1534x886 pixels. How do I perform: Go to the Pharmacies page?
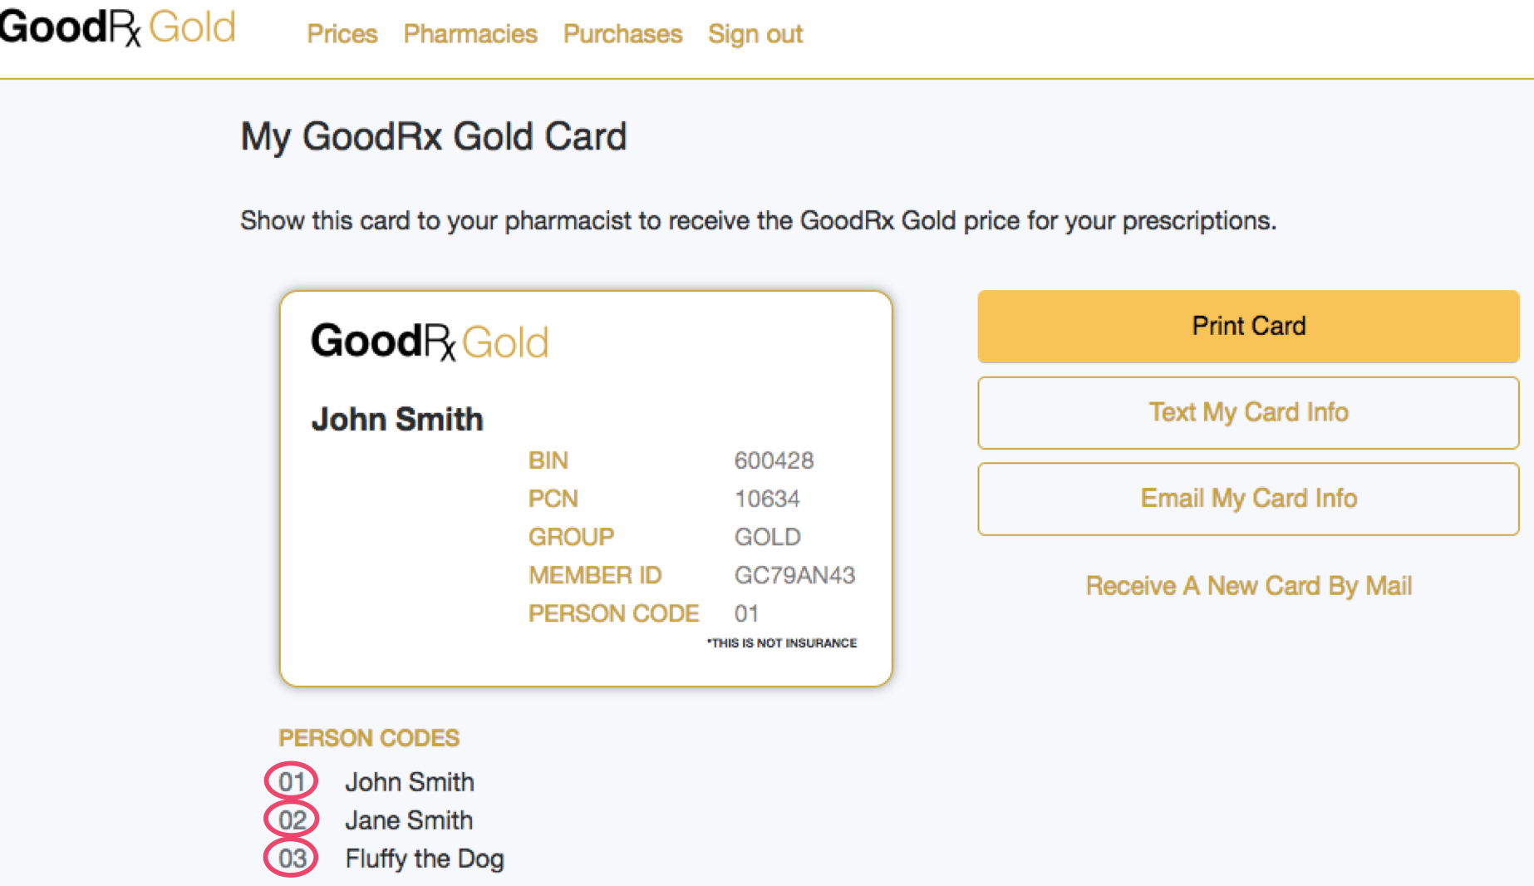(470, 34)
